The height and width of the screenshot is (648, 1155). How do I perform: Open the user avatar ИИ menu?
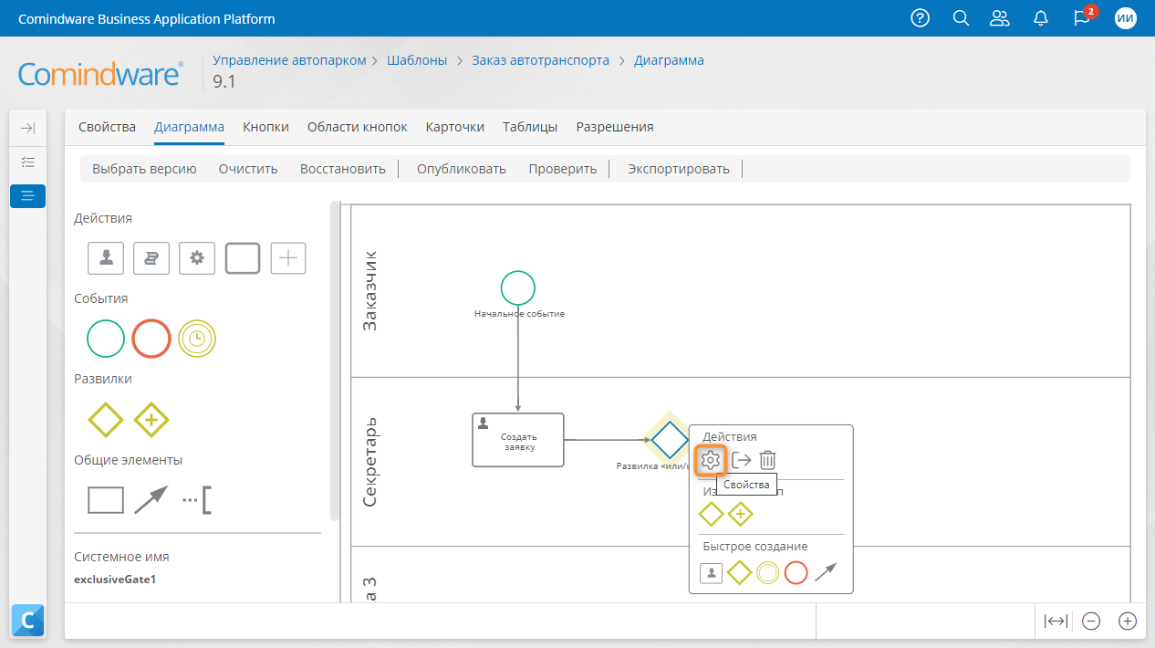1126,18
